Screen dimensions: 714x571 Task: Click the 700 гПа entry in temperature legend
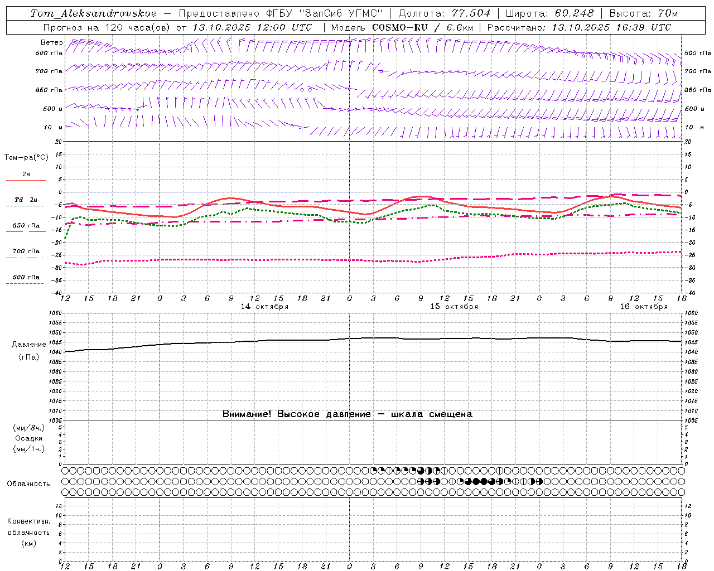click(x=26, y=251)
